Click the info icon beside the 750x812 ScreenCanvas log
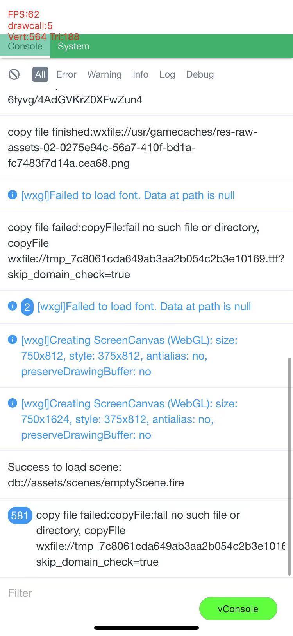The height and width of the screenshot is (636, 293). (x=13, y=340)
